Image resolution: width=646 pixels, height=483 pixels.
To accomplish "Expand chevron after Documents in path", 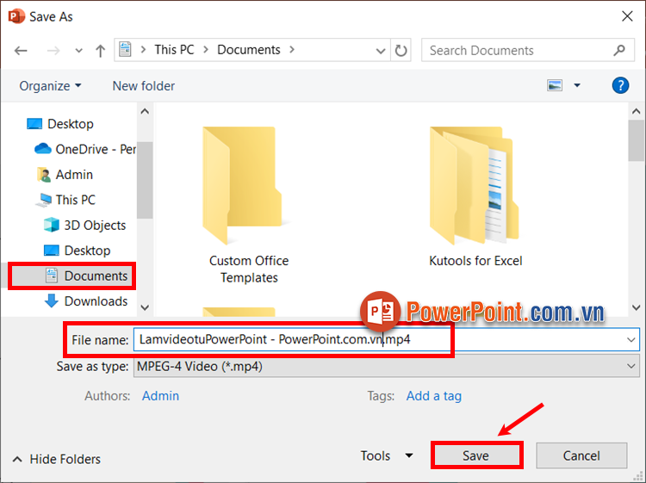I will pos(292,50).
